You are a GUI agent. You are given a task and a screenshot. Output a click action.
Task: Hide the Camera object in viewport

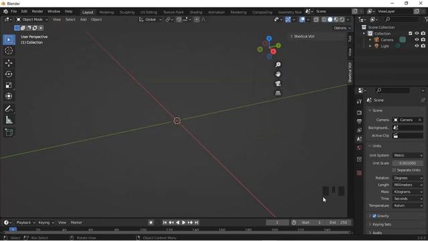pos(417,39)
